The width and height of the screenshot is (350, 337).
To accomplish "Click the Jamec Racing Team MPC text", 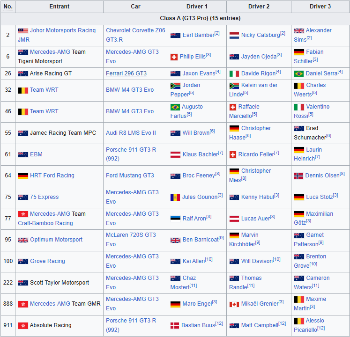I will tap(63, 133).
